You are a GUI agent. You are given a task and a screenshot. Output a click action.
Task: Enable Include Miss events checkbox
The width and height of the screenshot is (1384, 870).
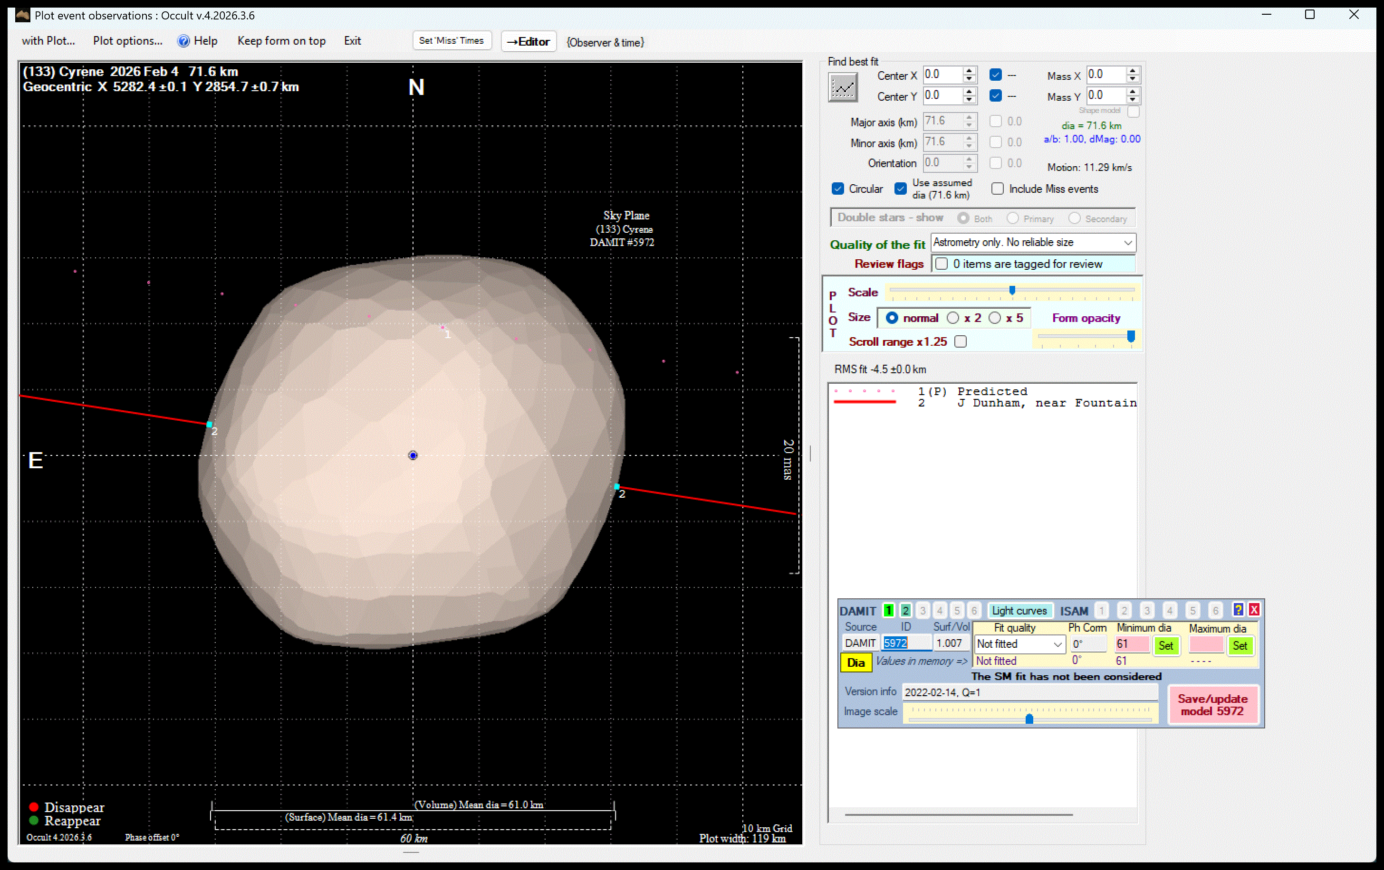pos(998,189)
